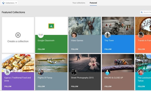Select the Featured tab

click(93, 3)
